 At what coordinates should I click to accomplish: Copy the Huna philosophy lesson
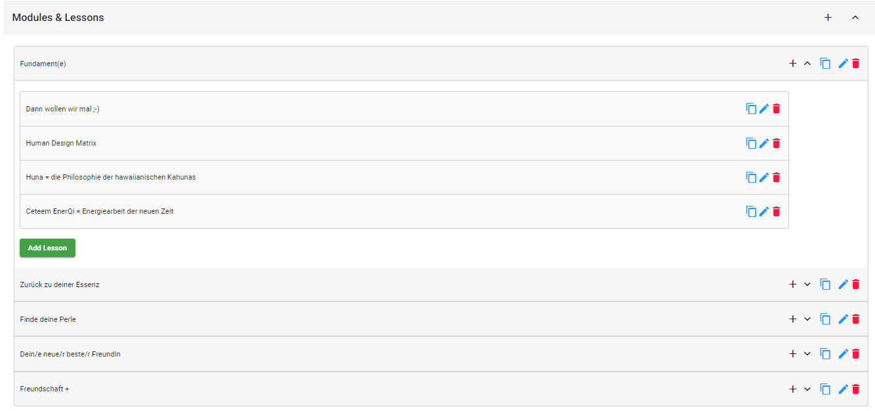click(x=751, y=177)
